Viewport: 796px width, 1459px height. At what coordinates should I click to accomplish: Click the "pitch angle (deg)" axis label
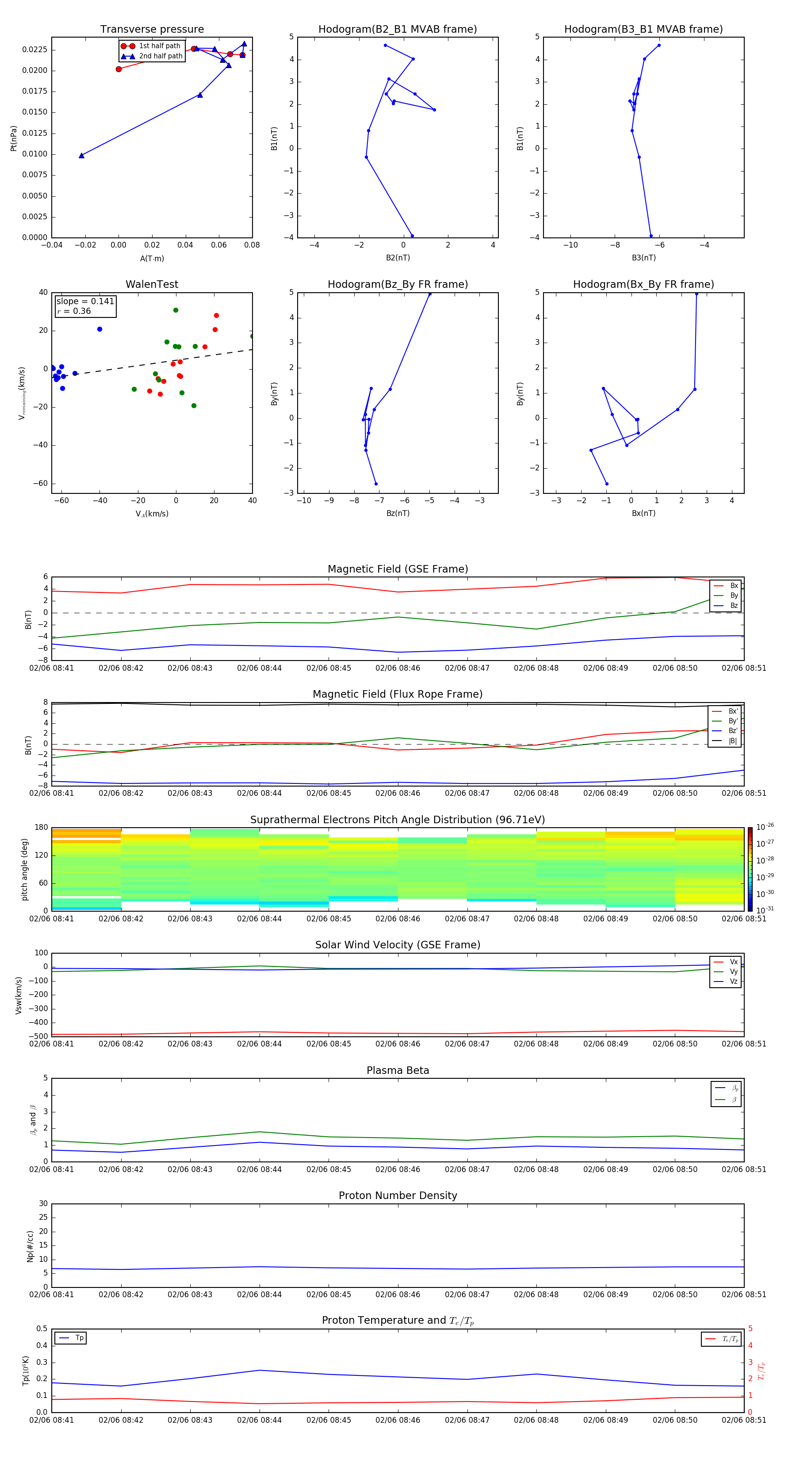click(x=24, y=869)
